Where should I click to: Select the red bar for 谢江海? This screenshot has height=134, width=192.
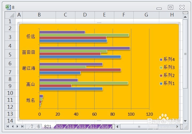click(80, 70)
